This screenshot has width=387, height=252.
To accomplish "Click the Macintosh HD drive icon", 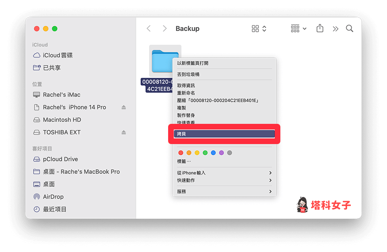I will coord(37,120).
